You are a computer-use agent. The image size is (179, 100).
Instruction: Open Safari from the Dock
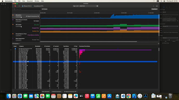pyautogui.click(x=20, y=96)
